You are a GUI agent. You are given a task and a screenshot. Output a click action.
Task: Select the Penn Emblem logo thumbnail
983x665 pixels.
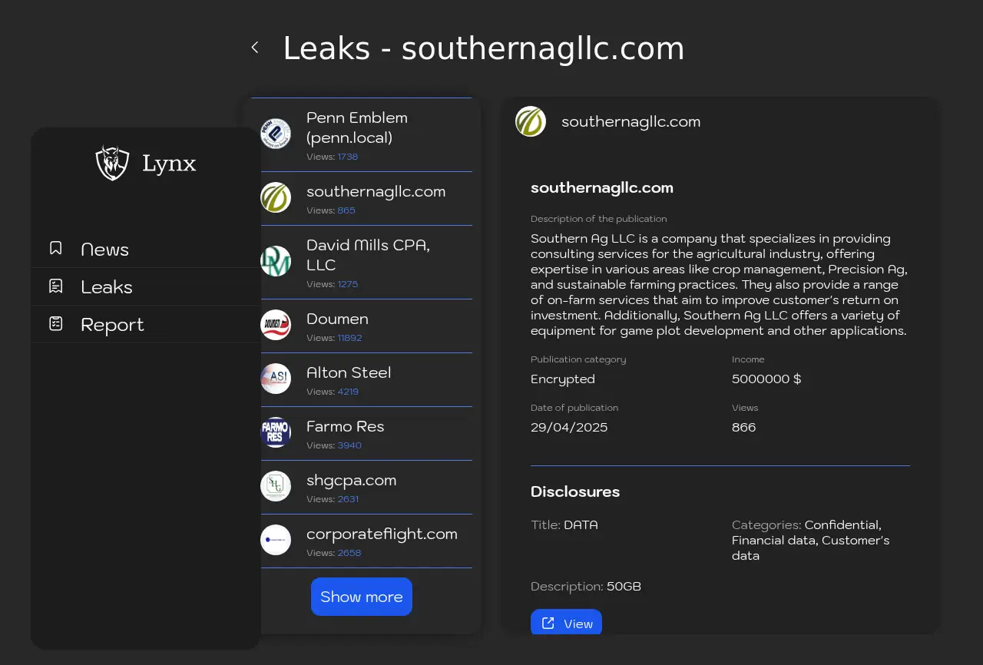coord(276,134)
